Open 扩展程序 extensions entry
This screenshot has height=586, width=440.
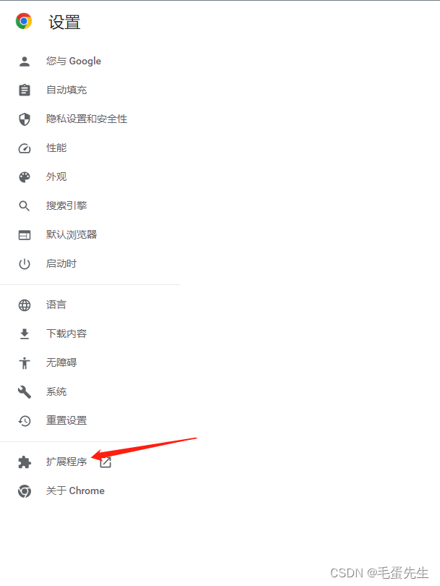[90, 462]
